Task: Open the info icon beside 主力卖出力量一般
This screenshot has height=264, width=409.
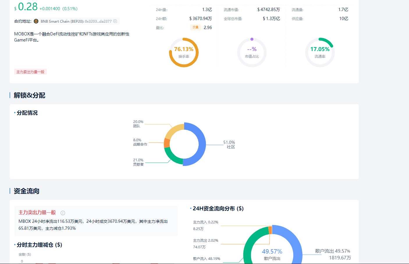Action: pyautogui.click(x=63, y=213)
